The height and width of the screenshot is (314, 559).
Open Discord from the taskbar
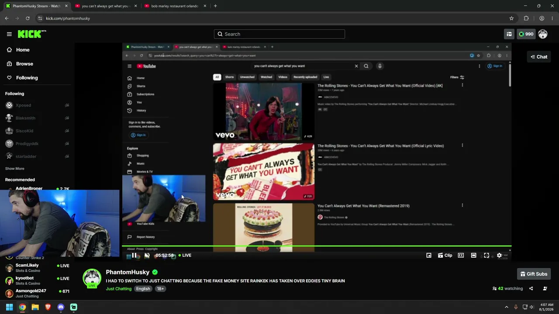pyautogui.click(x=61, y=307)
